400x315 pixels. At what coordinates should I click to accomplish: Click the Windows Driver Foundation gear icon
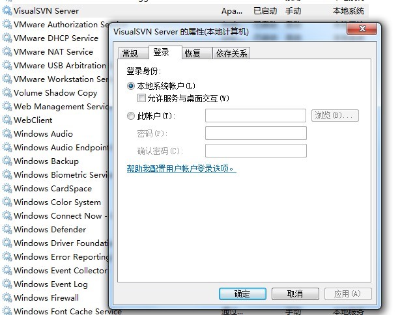(x=7, y=243)
